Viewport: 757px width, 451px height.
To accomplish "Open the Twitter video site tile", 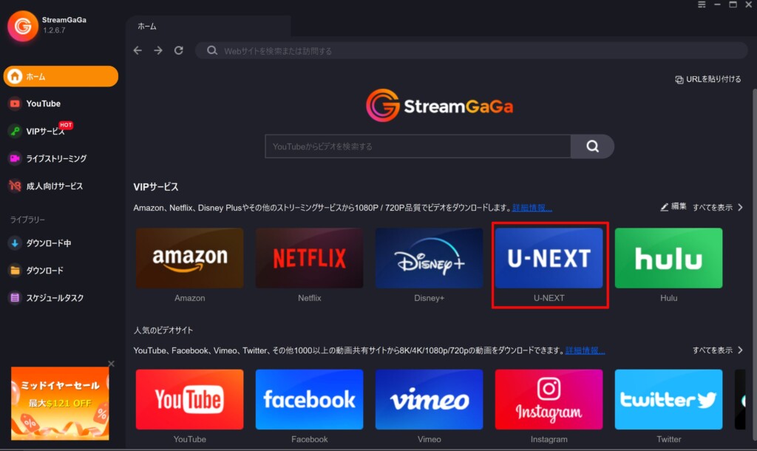I will [x=668, y=399].
